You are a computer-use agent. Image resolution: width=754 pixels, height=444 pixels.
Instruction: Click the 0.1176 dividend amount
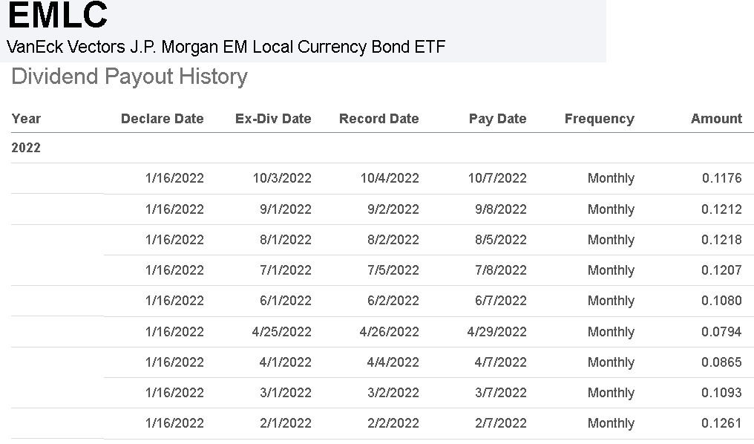click(721, 178)
